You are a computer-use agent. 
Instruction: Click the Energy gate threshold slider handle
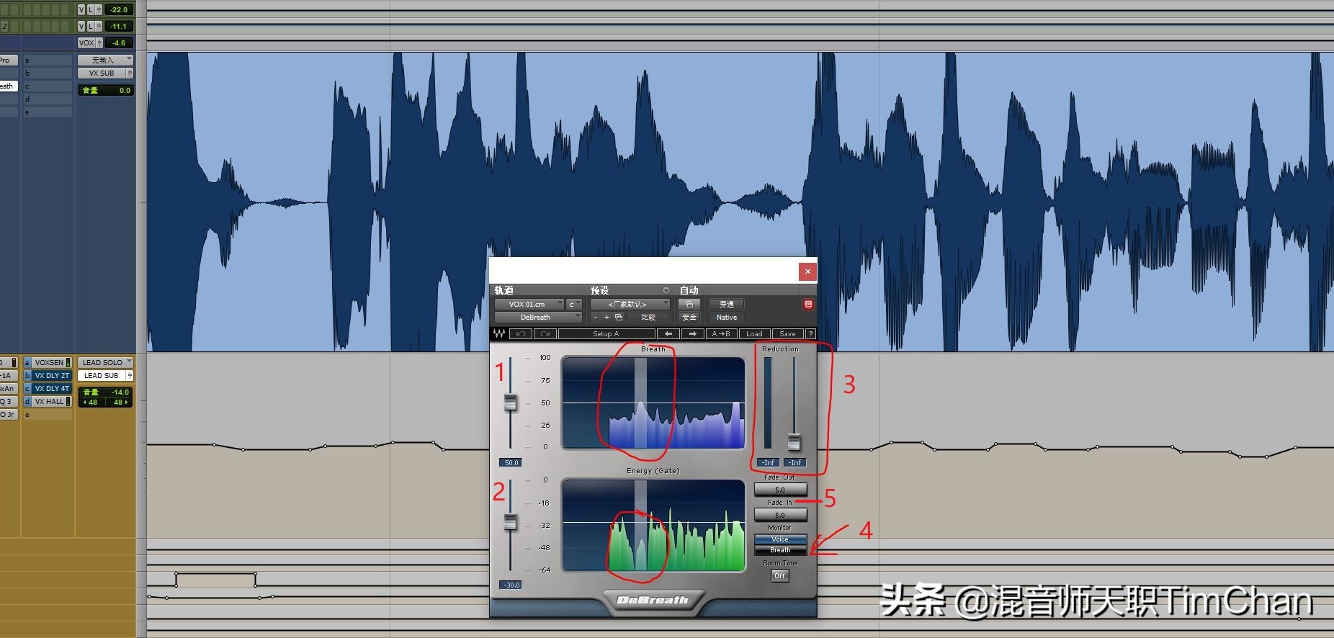tap(511, 522)
